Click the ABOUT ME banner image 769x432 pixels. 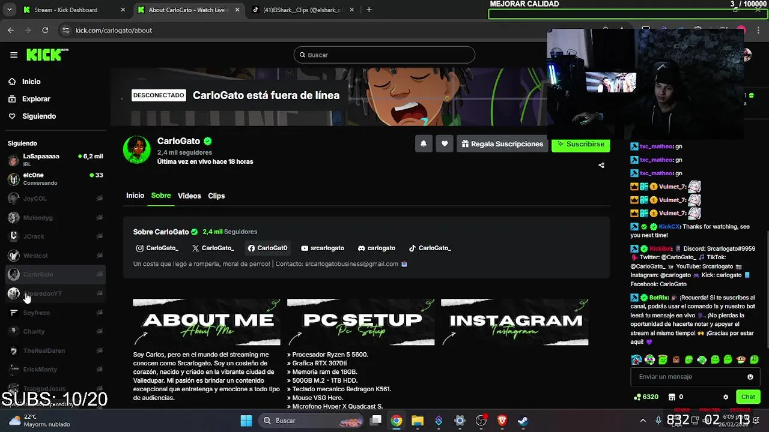click(207, 322)
